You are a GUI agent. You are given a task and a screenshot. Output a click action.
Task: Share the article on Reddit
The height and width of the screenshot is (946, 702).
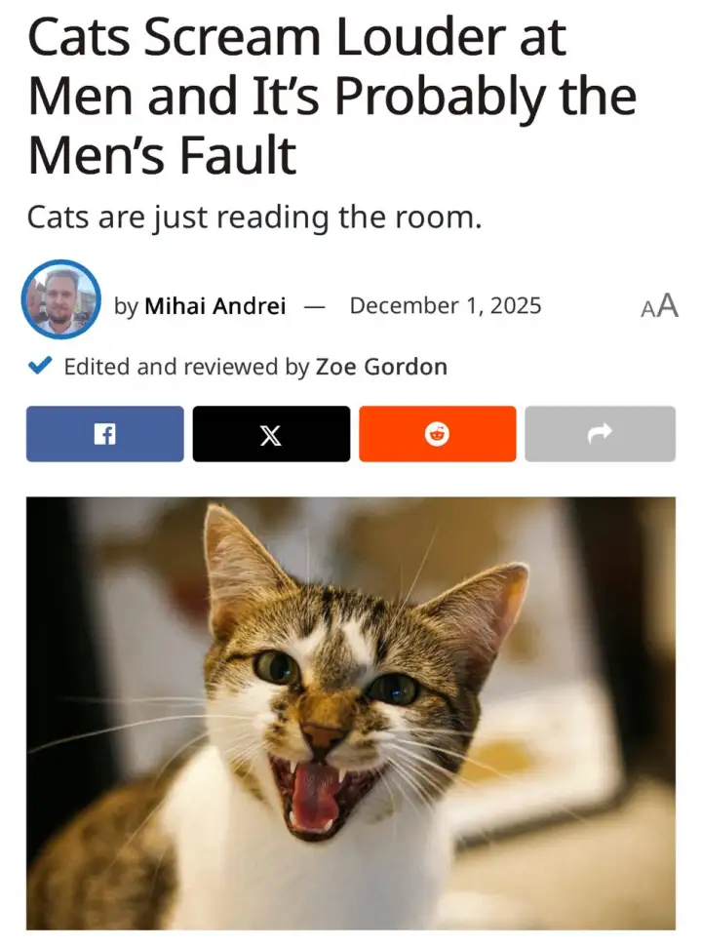click(437, 434)
